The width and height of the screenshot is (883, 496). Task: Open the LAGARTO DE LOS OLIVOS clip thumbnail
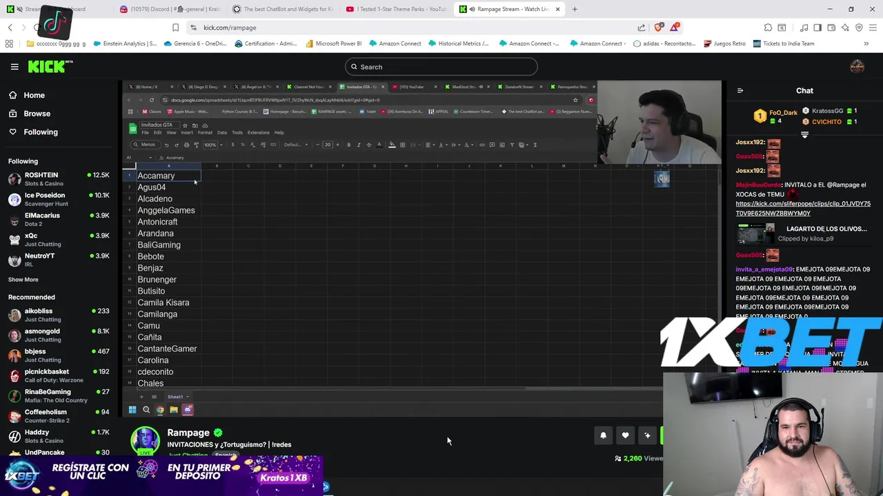click(755, 234)
